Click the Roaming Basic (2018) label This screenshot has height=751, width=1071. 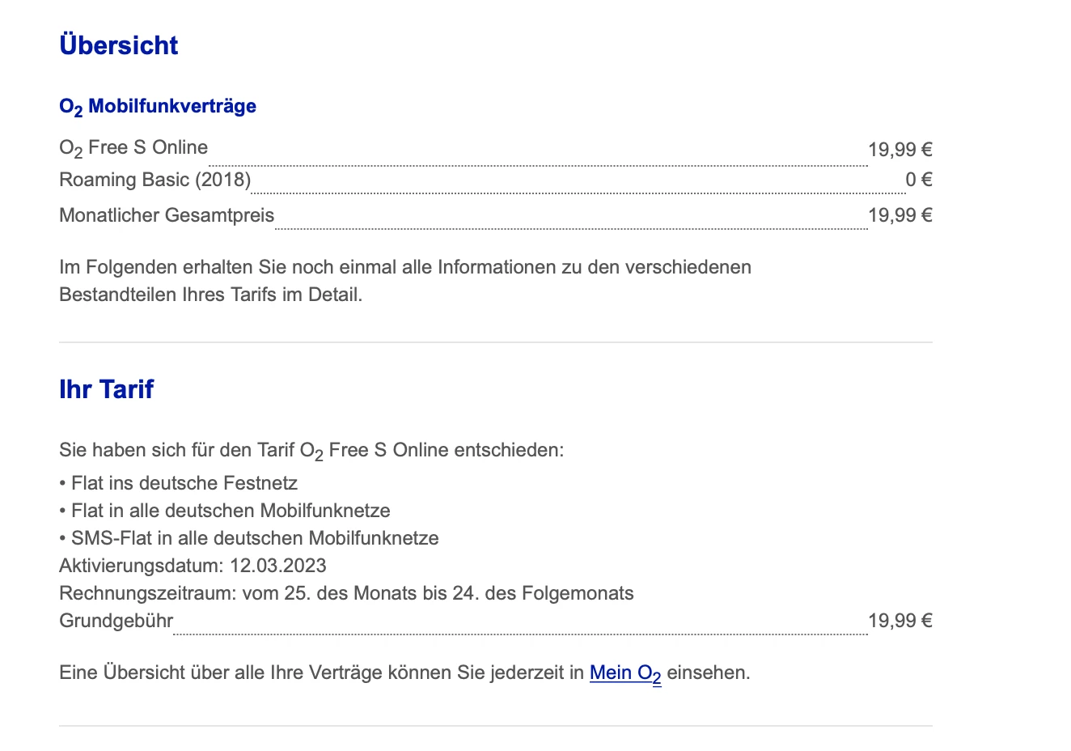155,180
